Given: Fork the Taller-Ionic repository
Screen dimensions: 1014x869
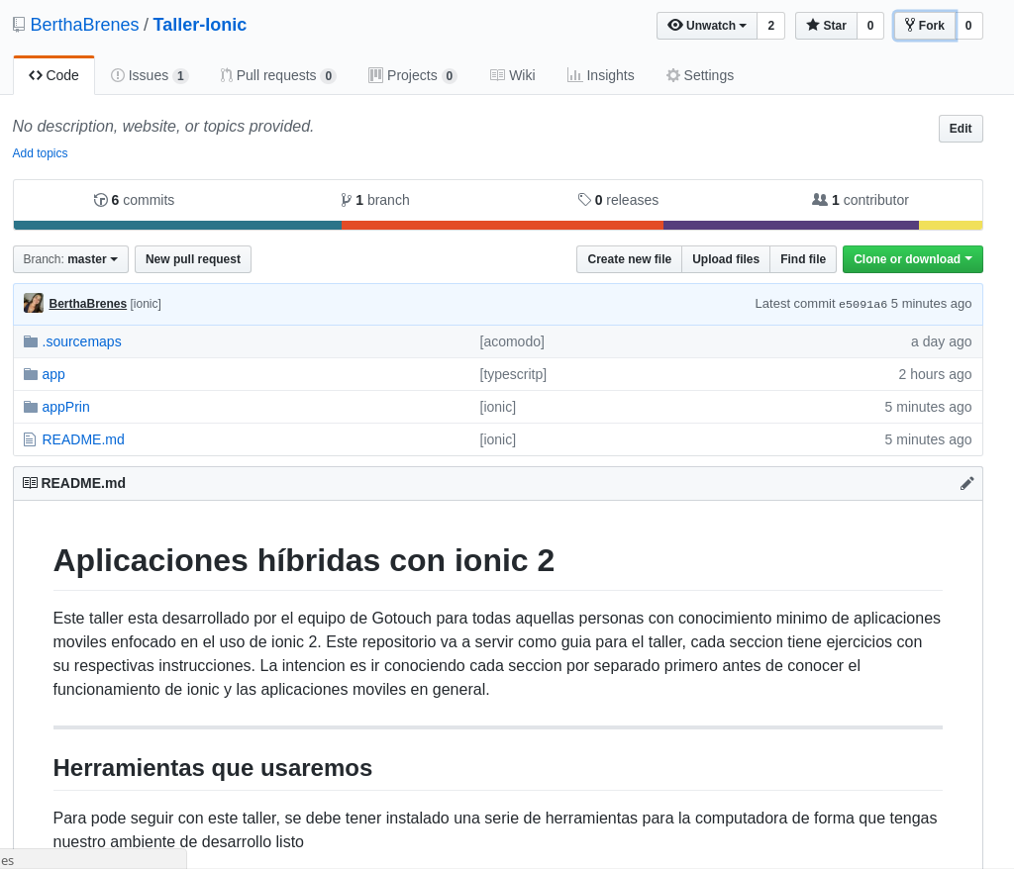Looking at the screenshot, I should click(x=925, y=25).
